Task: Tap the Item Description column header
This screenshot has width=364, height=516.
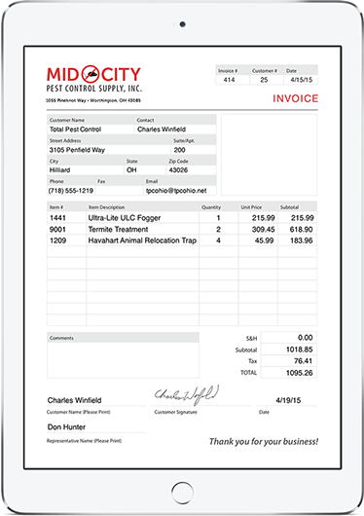Action: tap(106, 207)
